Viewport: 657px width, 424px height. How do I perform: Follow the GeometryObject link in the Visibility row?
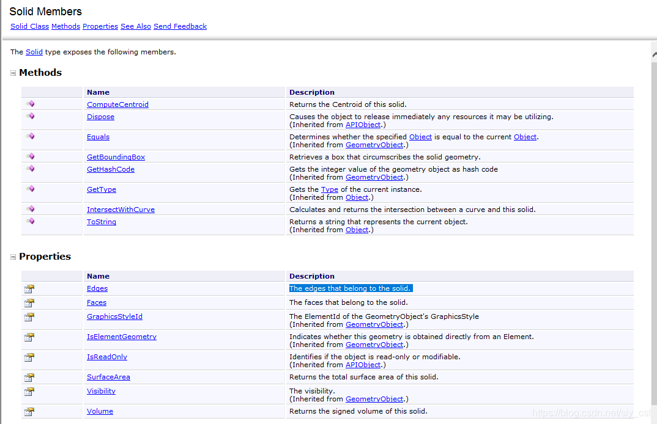(x=374, y=399)
